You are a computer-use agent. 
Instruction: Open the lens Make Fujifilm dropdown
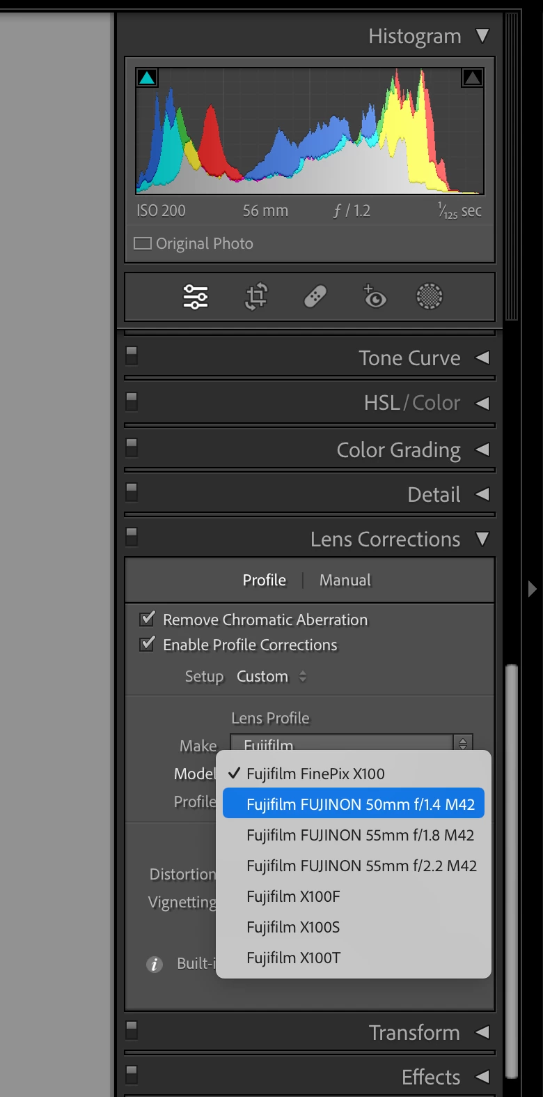click(x=352, y=743)
